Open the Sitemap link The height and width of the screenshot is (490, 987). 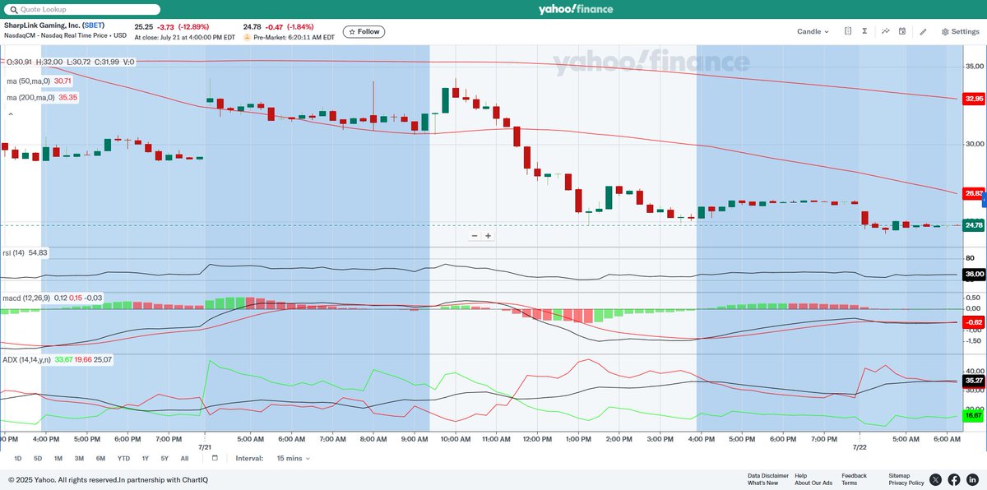(899, 475)
